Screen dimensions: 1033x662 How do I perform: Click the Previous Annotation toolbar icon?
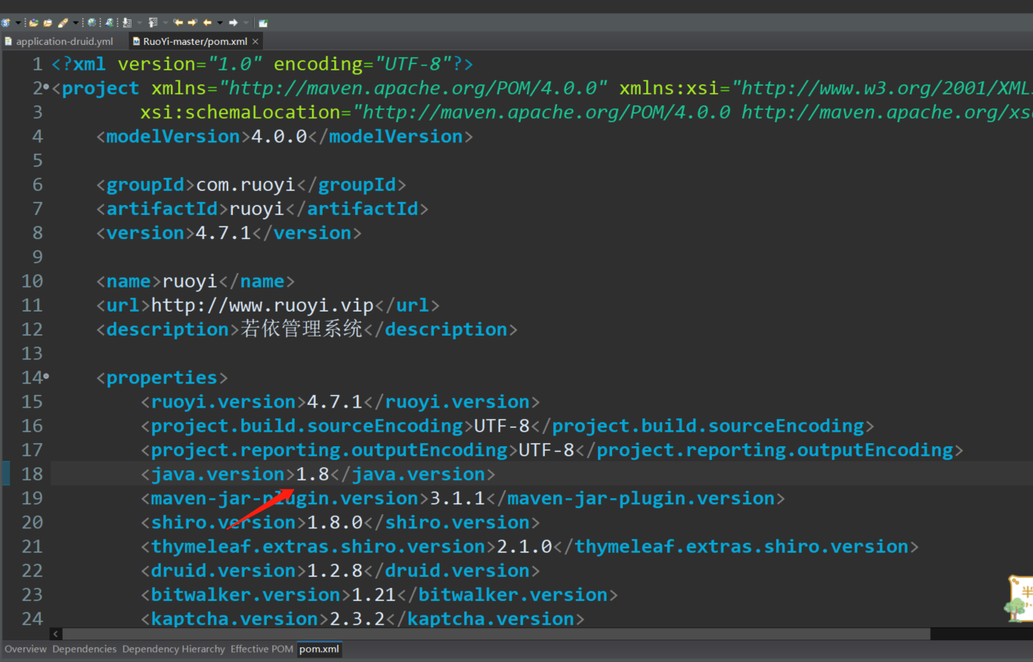coord(152,23)
